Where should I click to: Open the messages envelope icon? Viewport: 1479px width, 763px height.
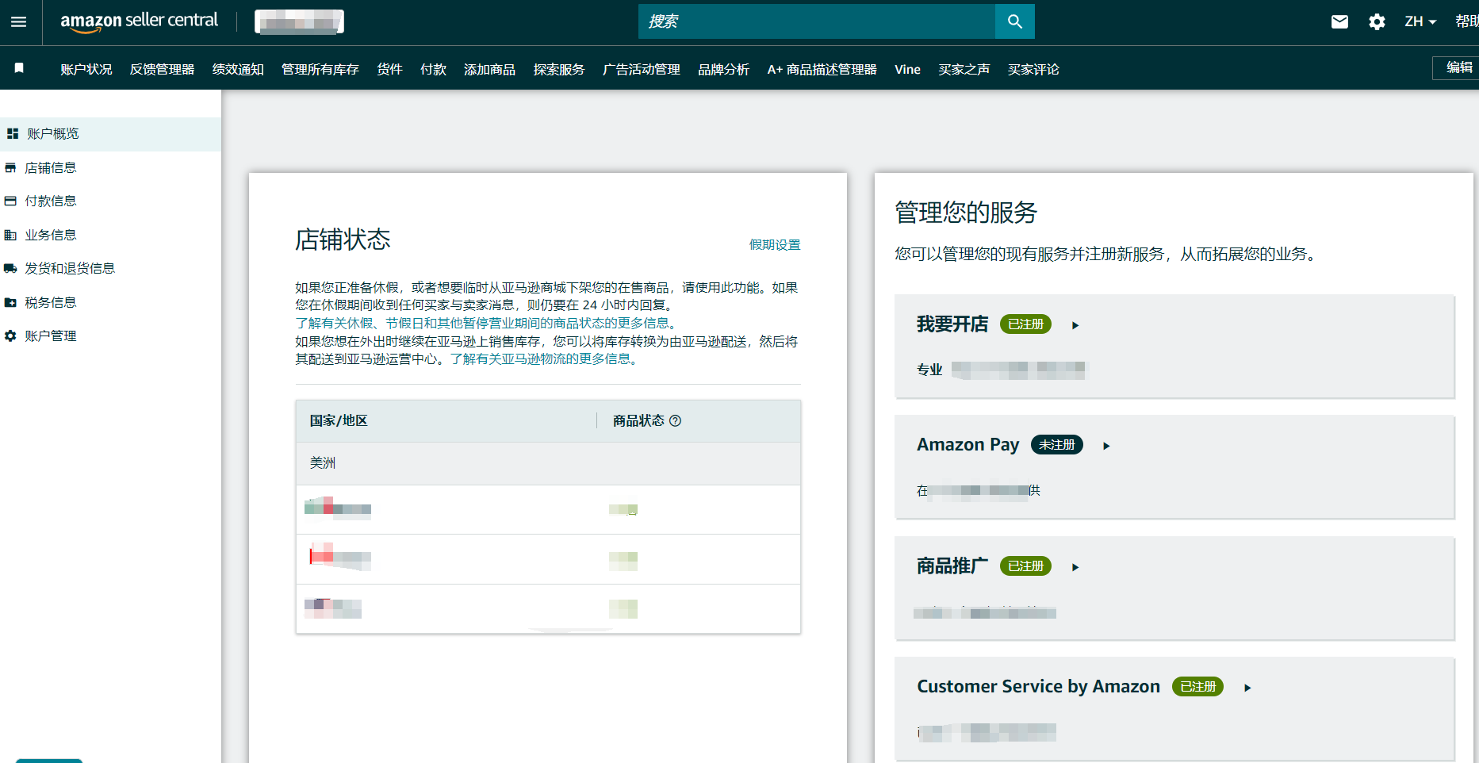(x=1339, y=21)
